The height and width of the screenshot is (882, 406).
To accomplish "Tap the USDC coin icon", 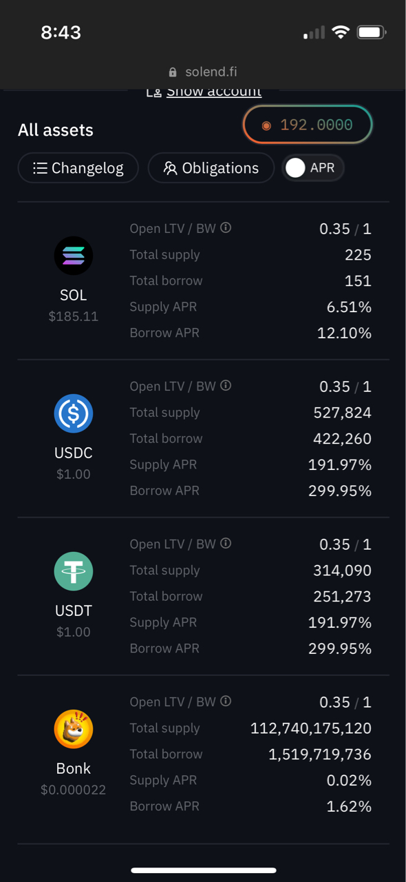I will pyautogui.click(x=73, y=413).
